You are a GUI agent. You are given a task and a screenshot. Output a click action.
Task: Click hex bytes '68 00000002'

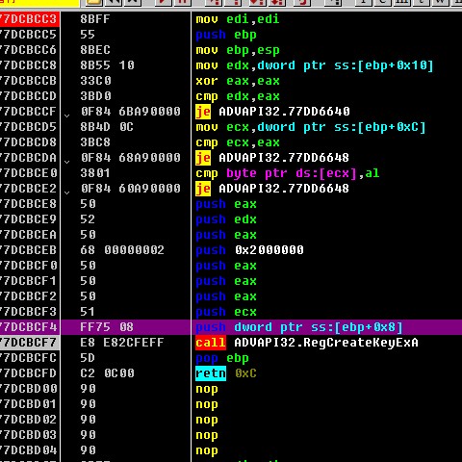pyautogui.click(x=122, y=250)
